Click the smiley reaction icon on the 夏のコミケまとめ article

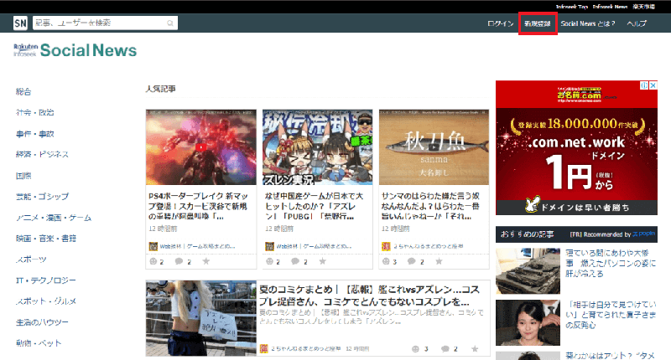pos(415,349)
